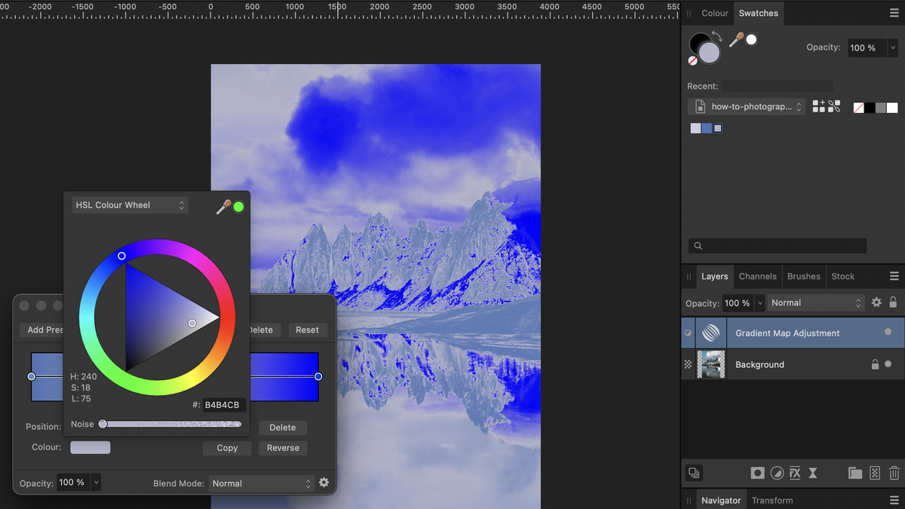The image size is (905, 509).
Task: Select the Live Filters icon in Layers panel
Action: tap(812, 473)
